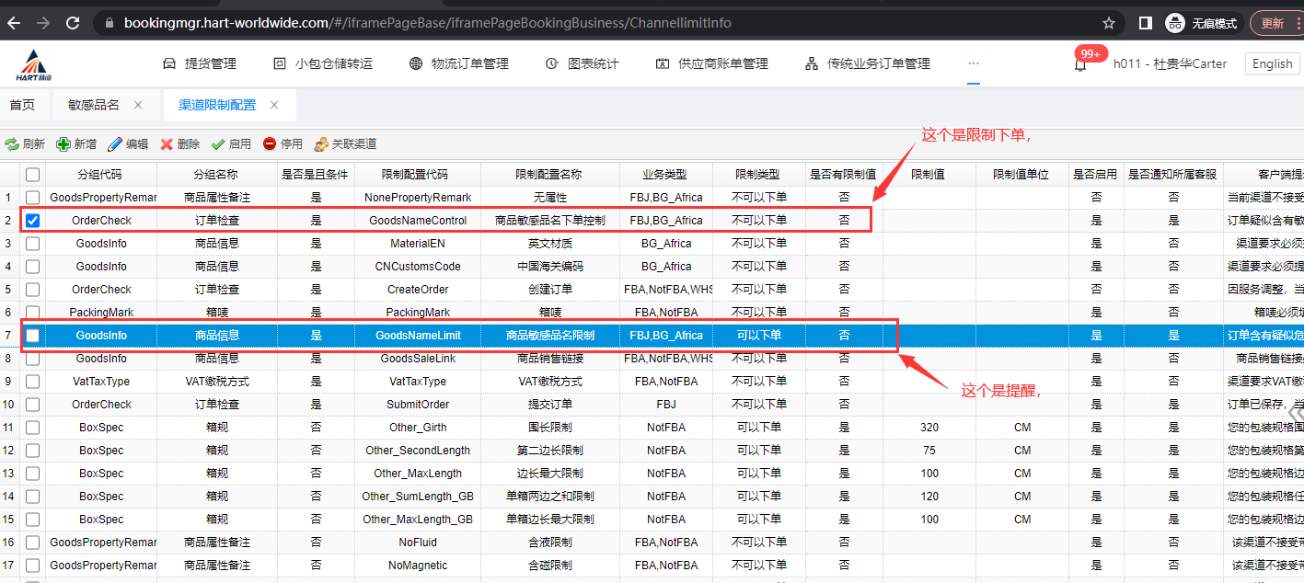Click the 启用 enable checkmark icon
1304x583 pixels.
[x=218, y=144]
